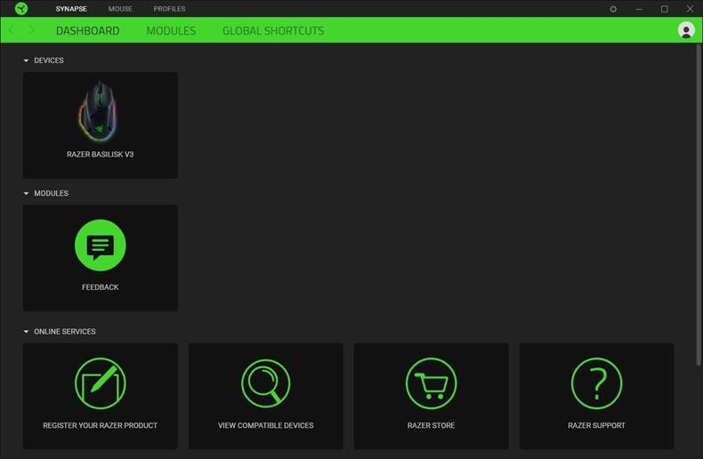Switch to the Mouse top menu
This screenshot has width=703, height=459.
click(120, 9)
